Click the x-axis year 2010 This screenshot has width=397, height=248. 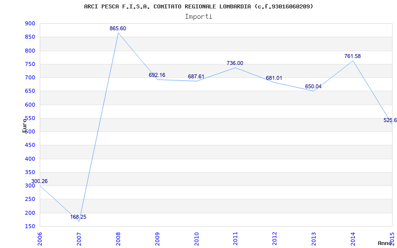click(x=196, y=239)
